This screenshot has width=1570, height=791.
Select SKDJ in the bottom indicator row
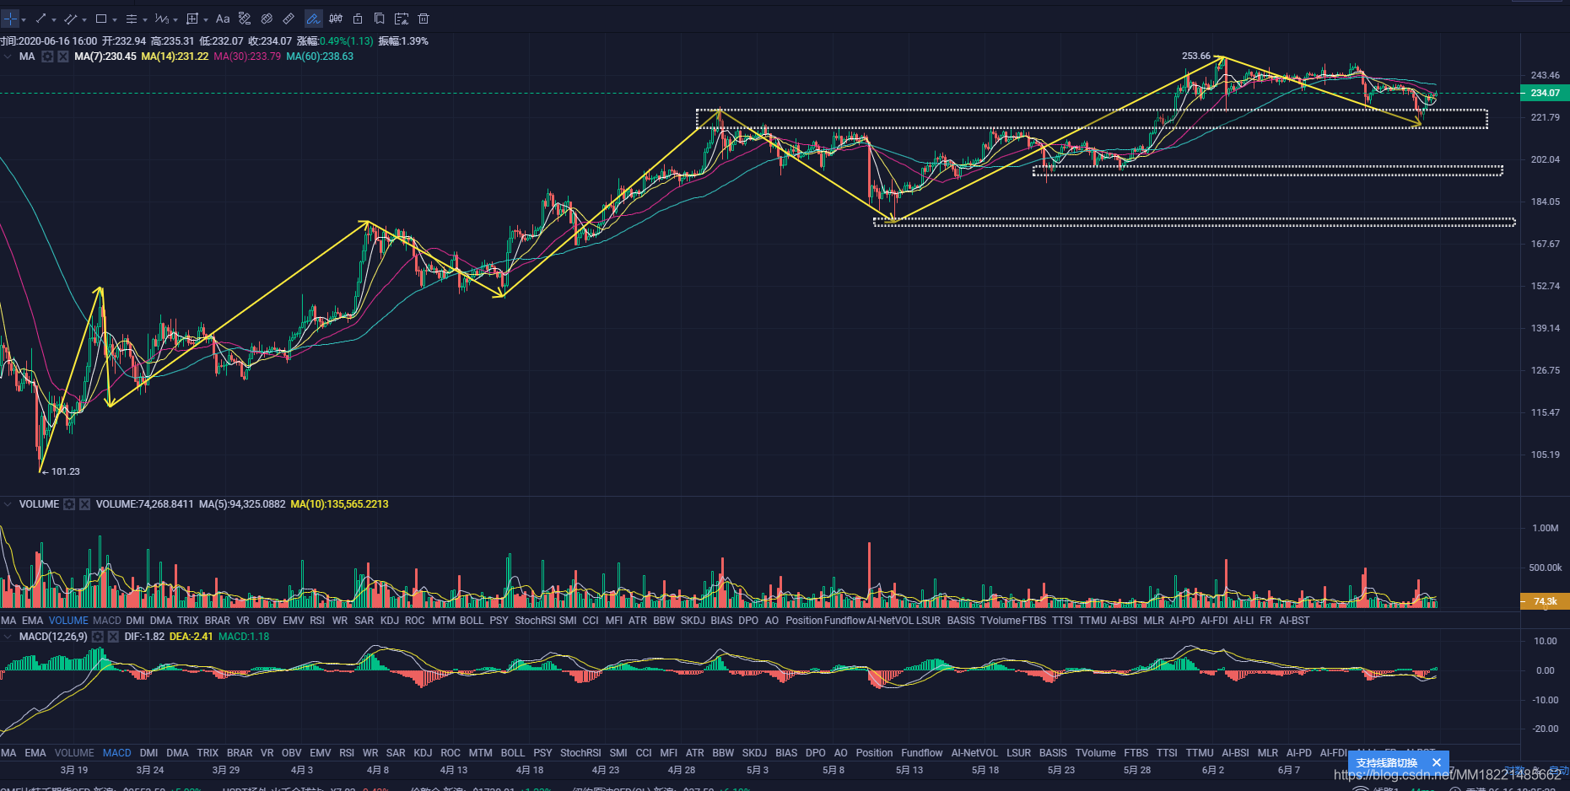[754, 753]
